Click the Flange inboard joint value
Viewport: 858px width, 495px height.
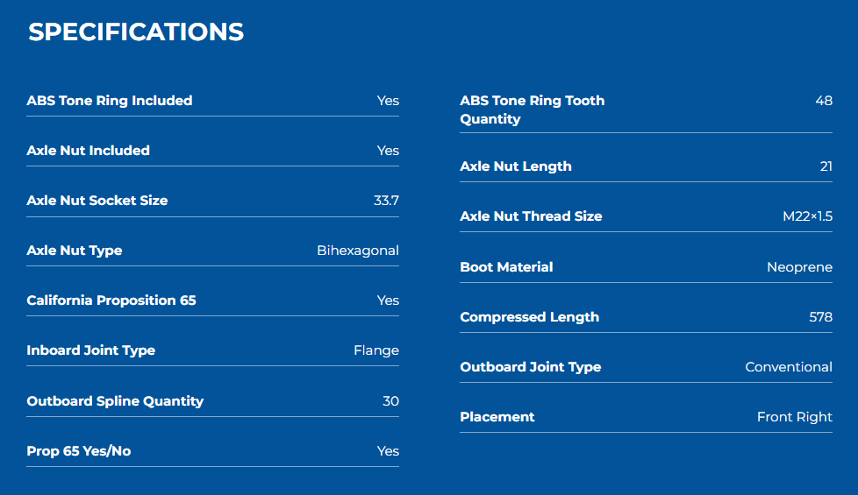tap(376, 350)
